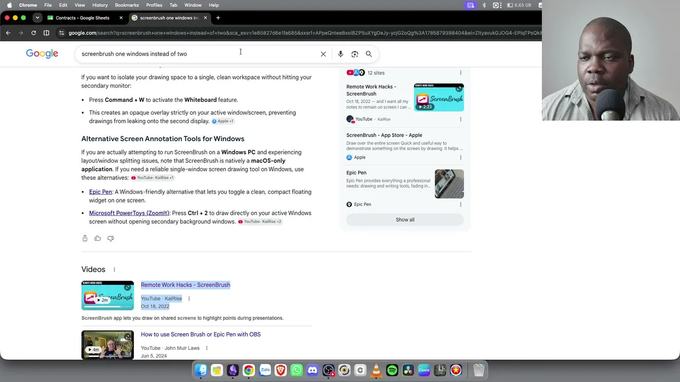The image size is (680, 382).
Task: Open options for the Videos section
Action: pyautogui.click(x=114, y=270)
